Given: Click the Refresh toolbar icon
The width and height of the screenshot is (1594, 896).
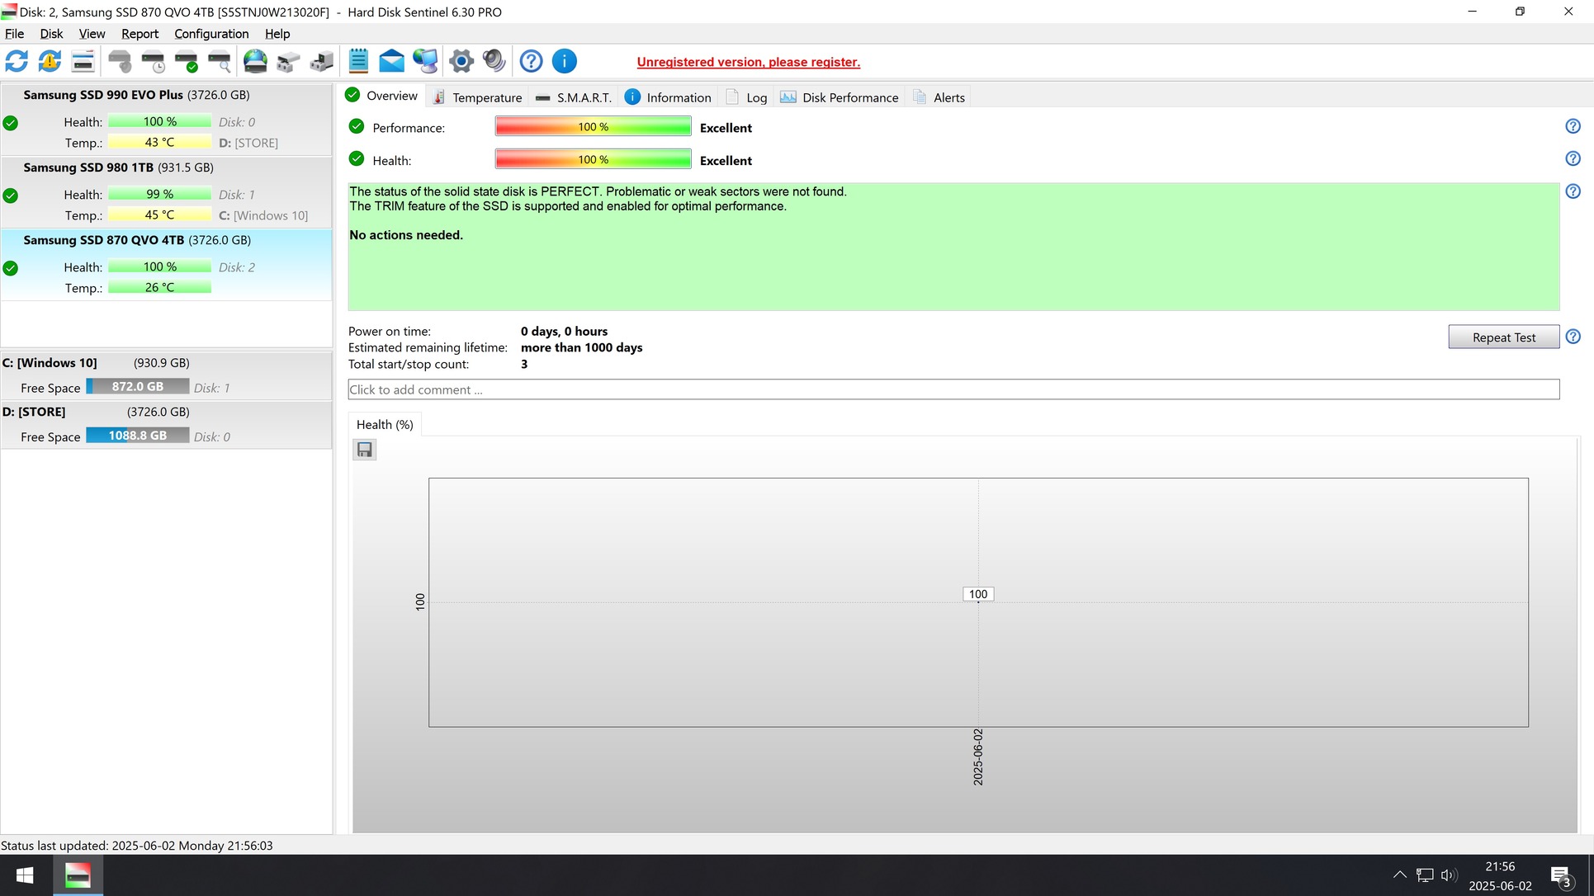Looking at the screenshot, I should 17,61.
